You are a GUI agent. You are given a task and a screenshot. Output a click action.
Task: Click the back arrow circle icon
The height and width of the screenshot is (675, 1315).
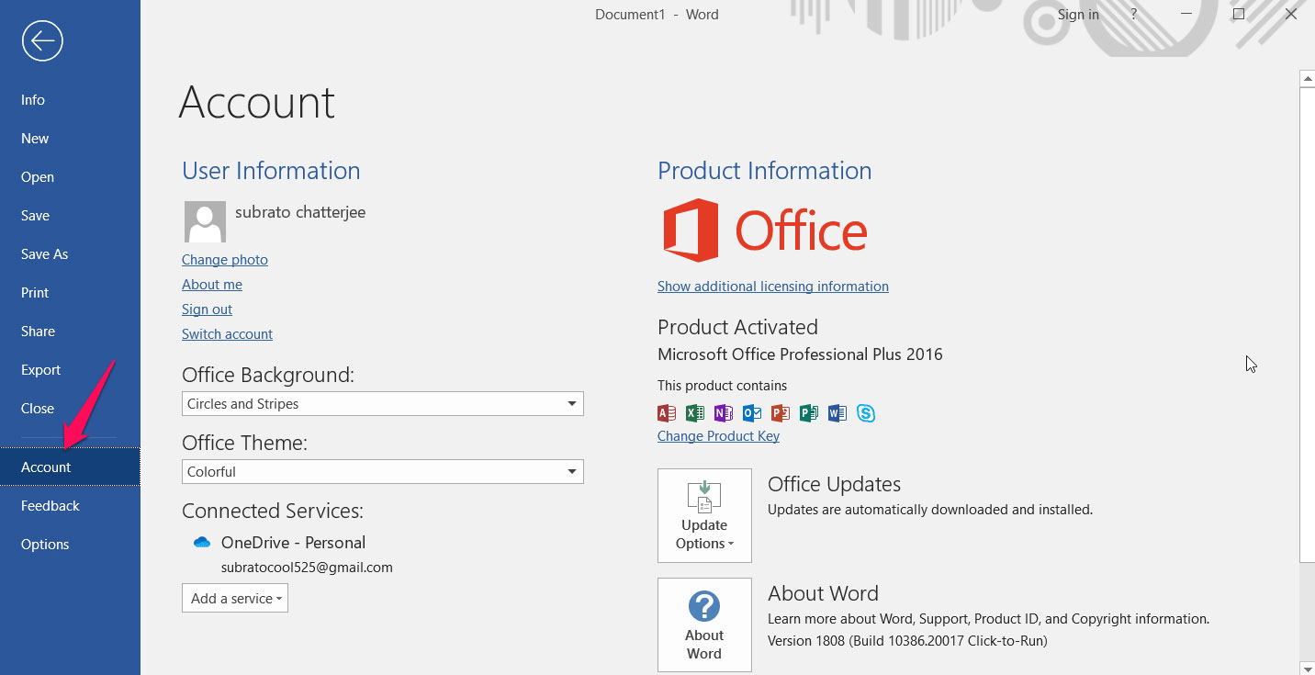42,40
